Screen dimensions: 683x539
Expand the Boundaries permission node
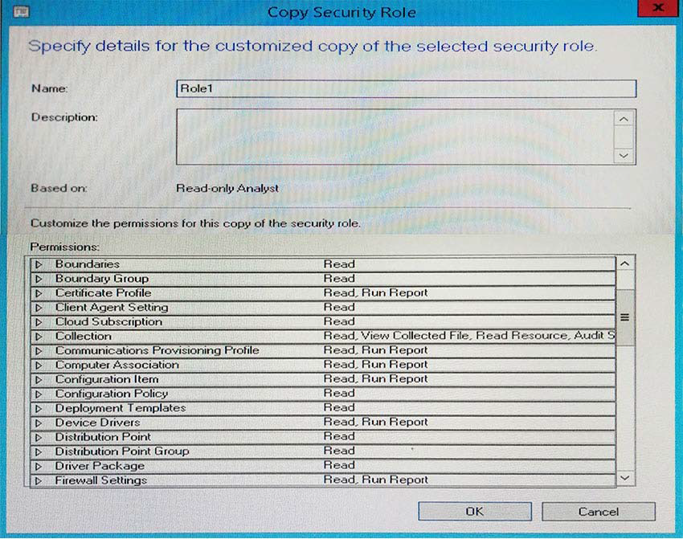[39, 265]
